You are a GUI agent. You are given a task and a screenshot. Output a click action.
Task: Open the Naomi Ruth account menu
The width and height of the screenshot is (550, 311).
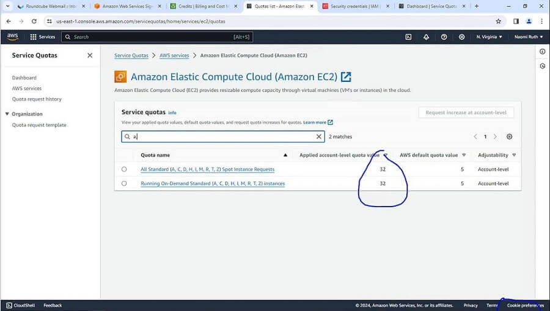point(528,37)
